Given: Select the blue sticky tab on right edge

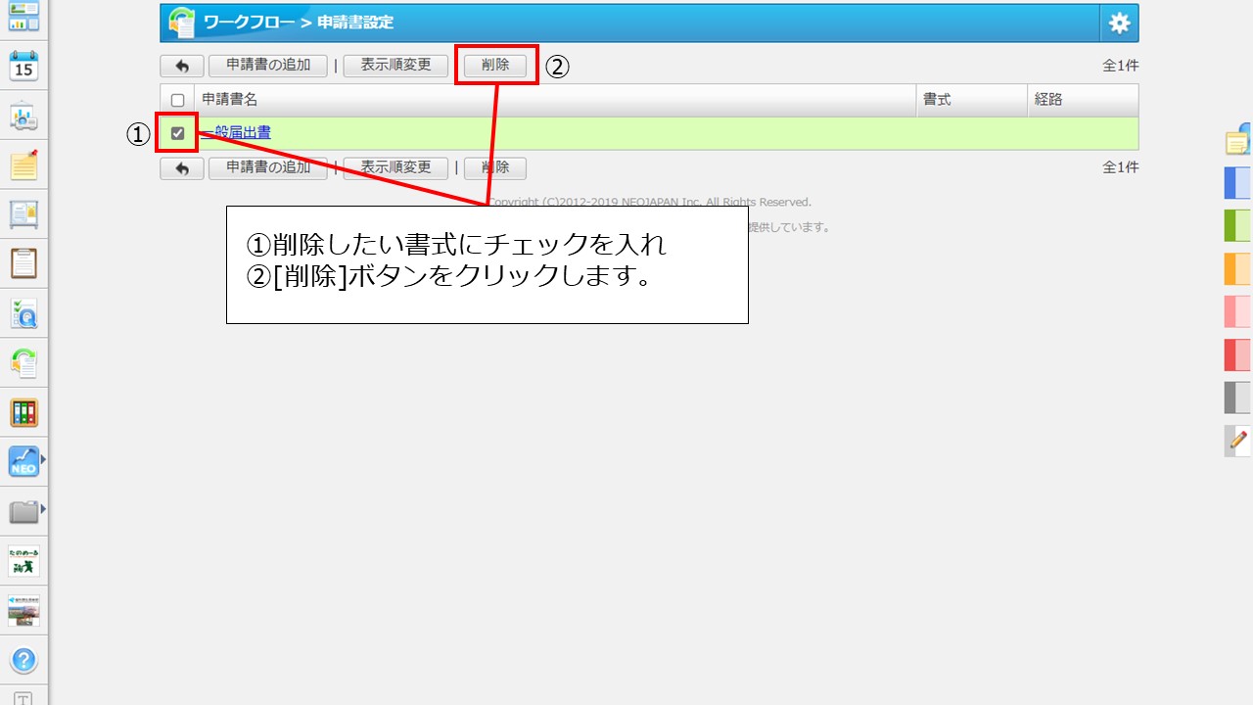Looking at the screenshot, I should [1238, 183].
